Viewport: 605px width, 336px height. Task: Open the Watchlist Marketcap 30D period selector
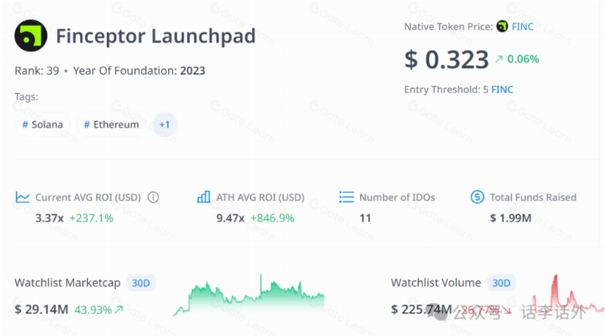141,283
